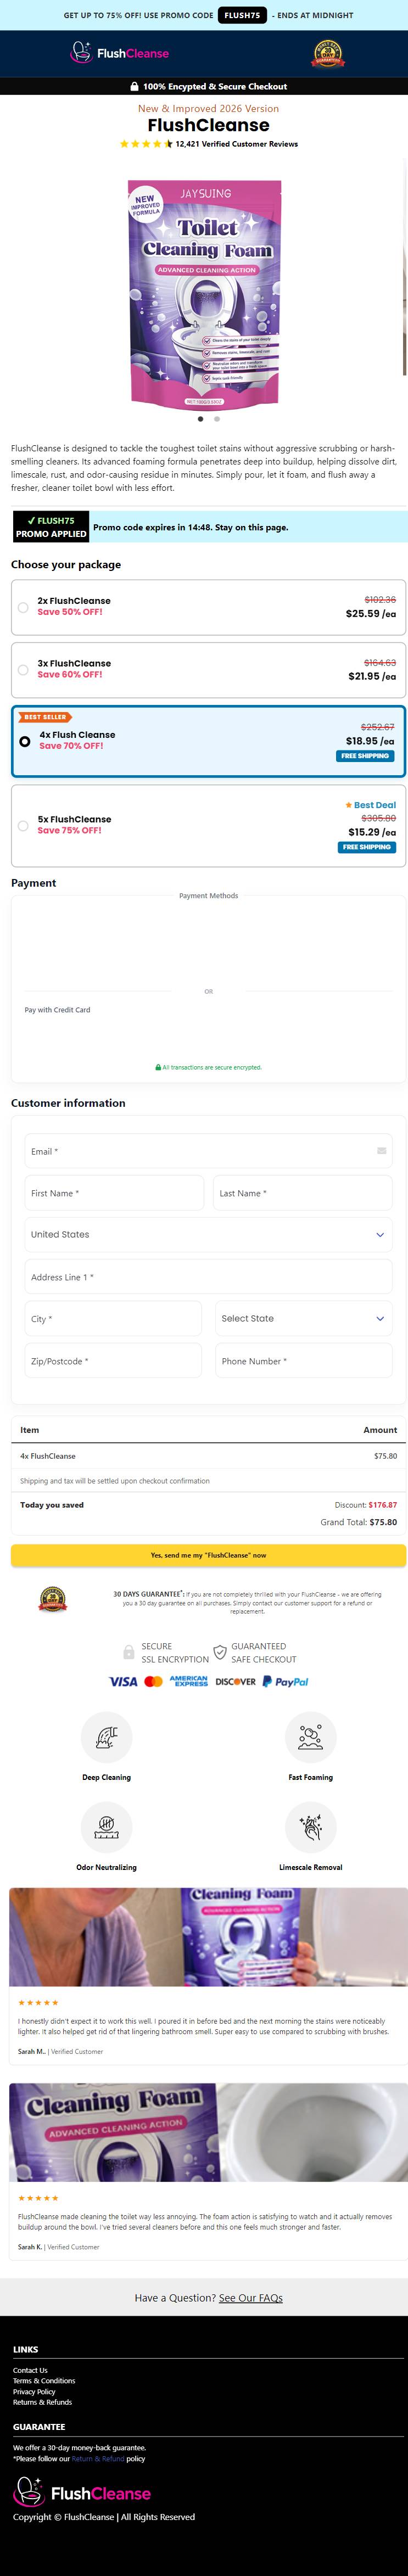This screenshot has height=2576, width=408.
Task: Click 'Yes, send me my FlushCleanse now' button
Action: (208, 1555)
